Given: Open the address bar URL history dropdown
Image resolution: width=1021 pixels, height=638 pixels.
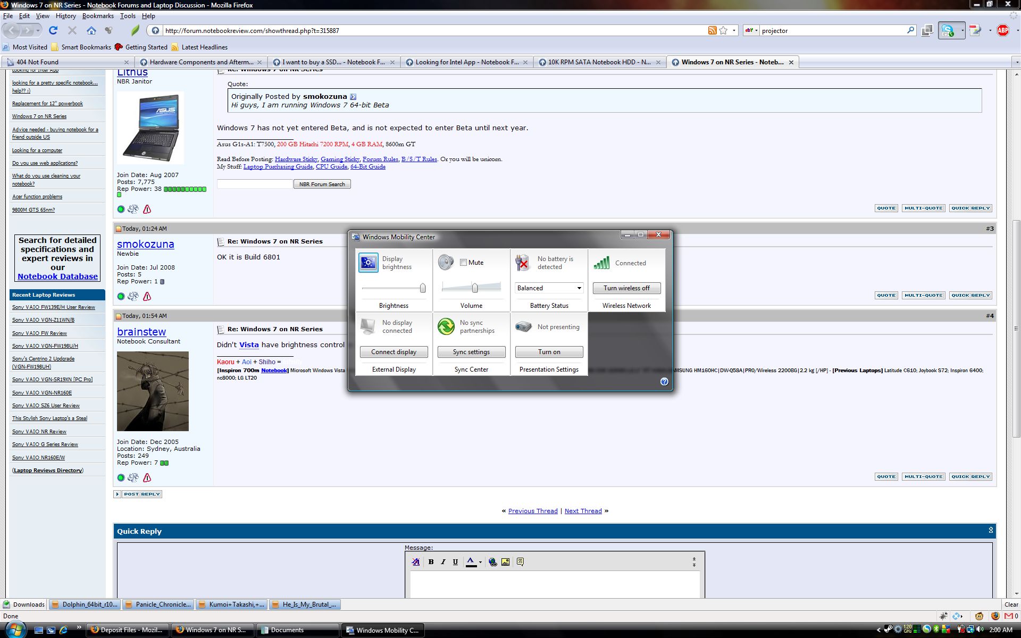Looking at the screenshot, I should coord(734,30).
